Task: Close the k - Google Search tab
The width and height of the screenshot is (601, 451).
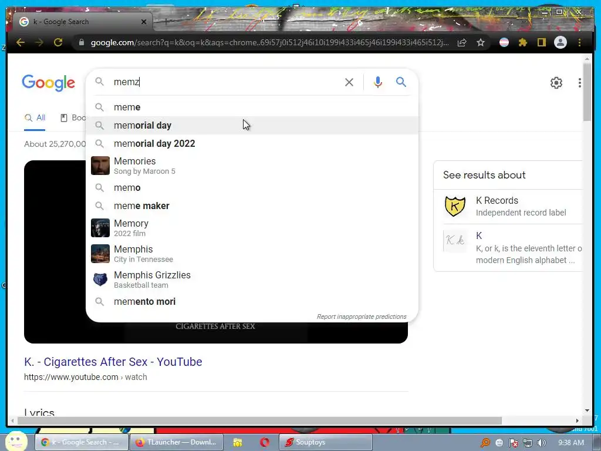Action: click(x=144, y=22)
